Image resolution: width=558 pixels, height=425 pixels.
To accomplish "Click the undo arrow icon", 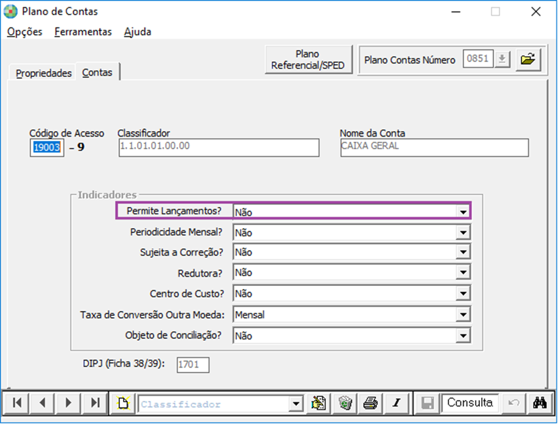I will click(513, 403).
